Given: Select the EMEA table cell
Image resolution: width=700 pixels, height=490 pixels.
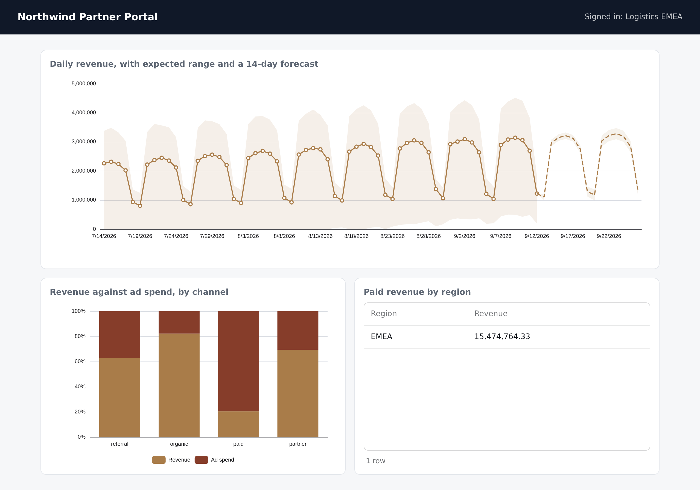Looking at the screenshot, I should pyautogui.click(x=381, y=337).
